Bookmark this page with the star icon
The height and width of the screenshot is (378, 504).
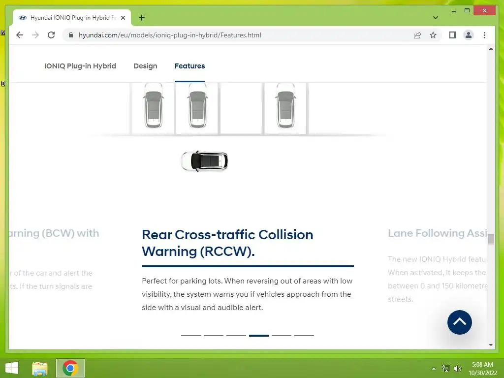point(433,35)
